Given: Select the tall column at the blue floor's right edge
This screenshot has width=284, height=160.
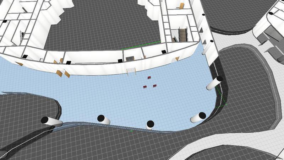Looking at the screenshot, I should 214,84.
